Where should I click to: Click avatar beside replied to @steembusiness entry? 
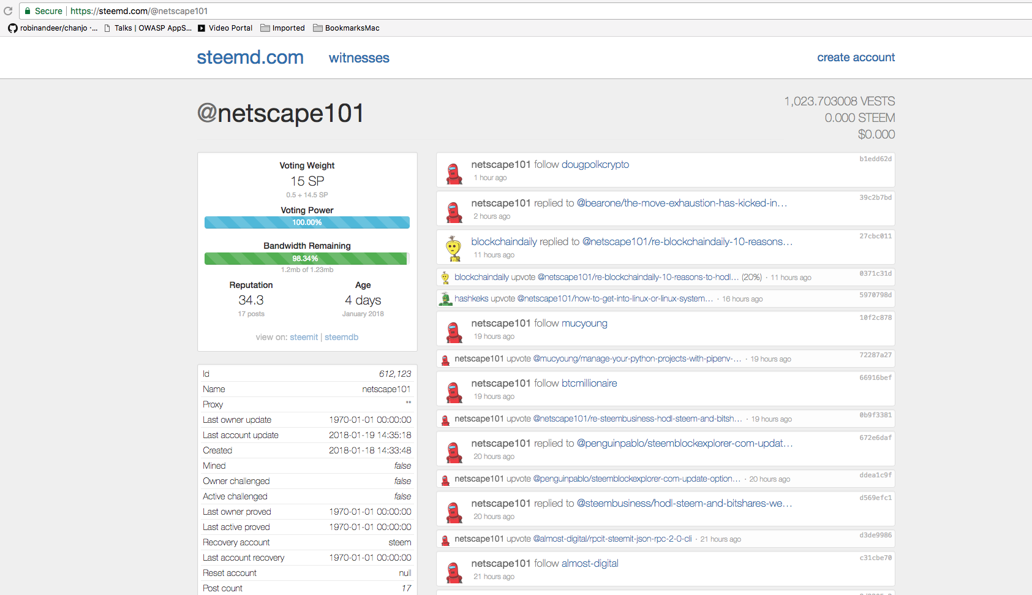[454, 512]
